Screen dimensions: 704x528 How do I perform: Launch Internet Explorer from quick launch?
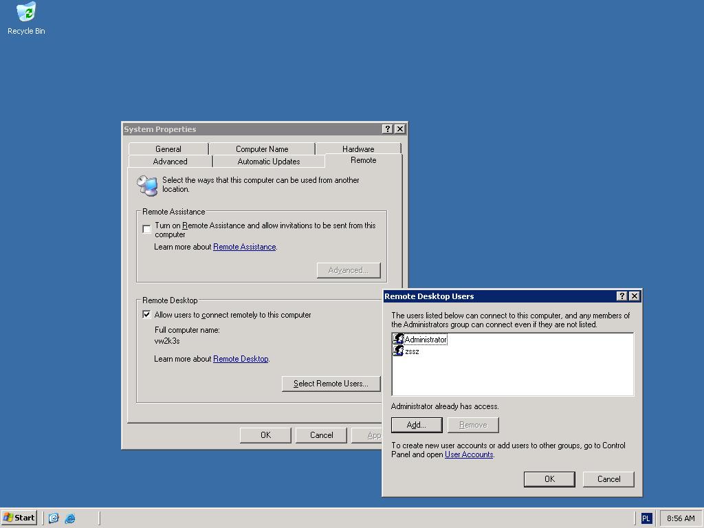[70, 518]
